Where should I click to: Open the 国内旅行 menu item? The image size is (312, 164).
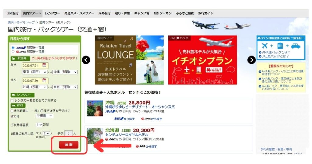click(x=12, y=13)
